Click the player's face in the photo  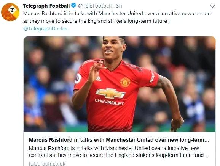[x=113, y=49]
